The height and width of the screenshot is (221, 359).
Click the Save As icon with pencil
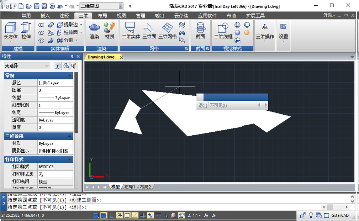pyautogui.click(x=44, y=6)
